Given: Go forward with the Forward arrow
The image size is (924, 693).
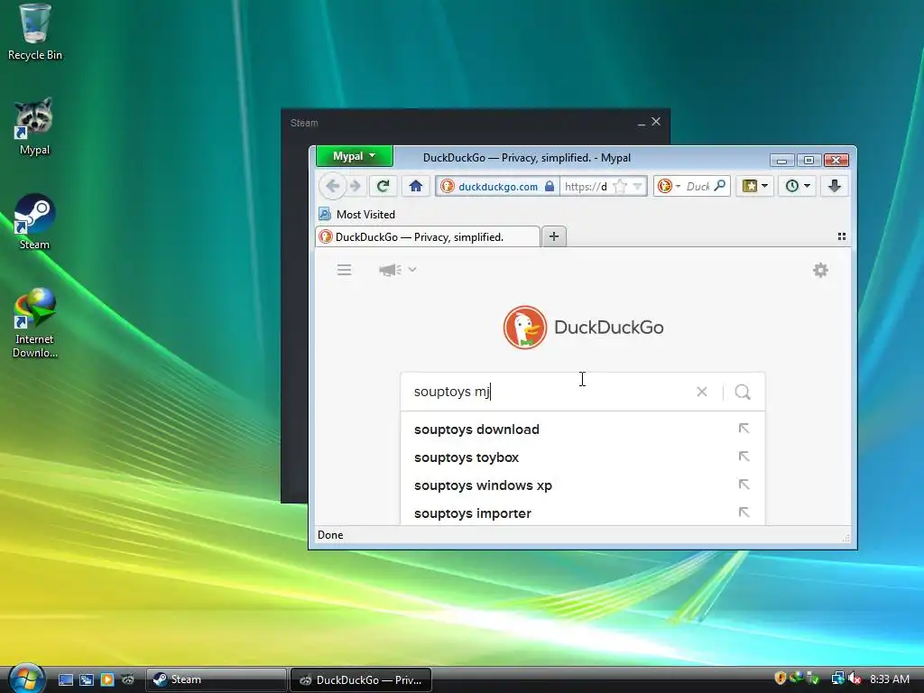Looking at the screenshot, I should point(355,186).
